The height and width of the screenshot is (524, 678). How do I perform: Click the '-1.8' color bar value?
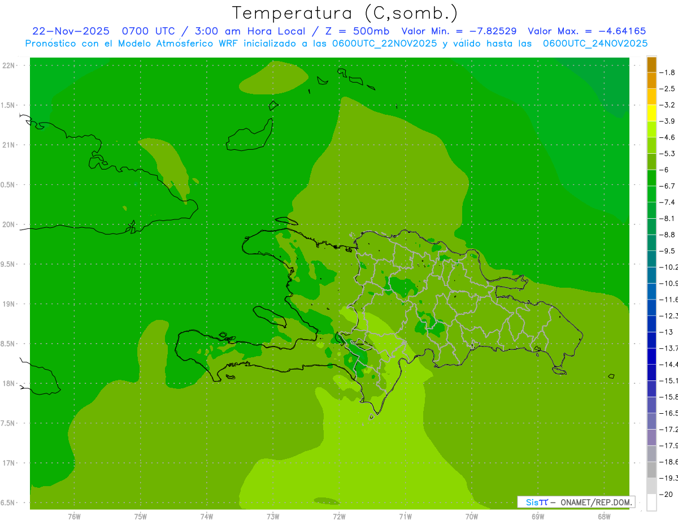tap(668, 72)
